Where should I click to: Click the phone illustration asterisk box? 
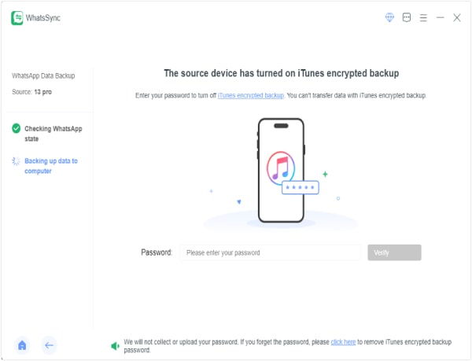(301, 187)
